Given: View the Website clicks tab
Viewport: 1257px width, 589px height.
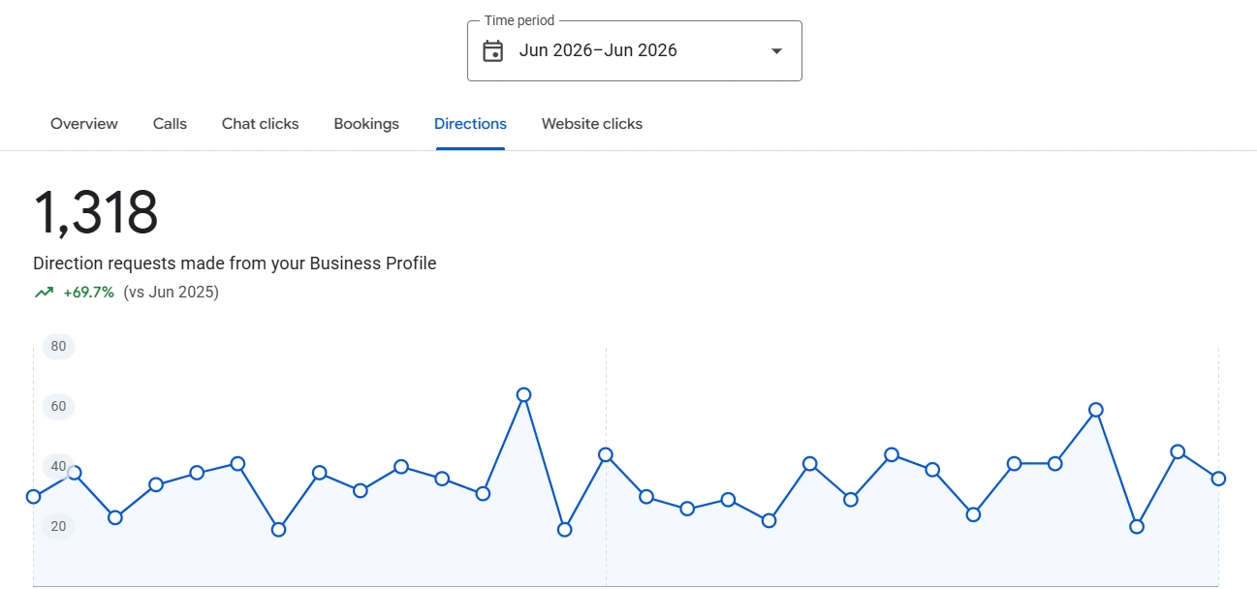Looking at the screenshot, I should click(x=592, y=124).
